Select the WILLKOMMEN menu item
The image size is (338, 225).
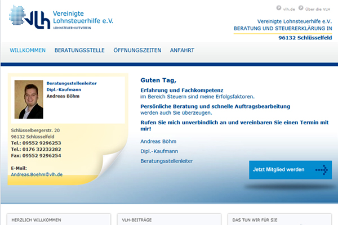pyautogui.click(x=28, y=51)
